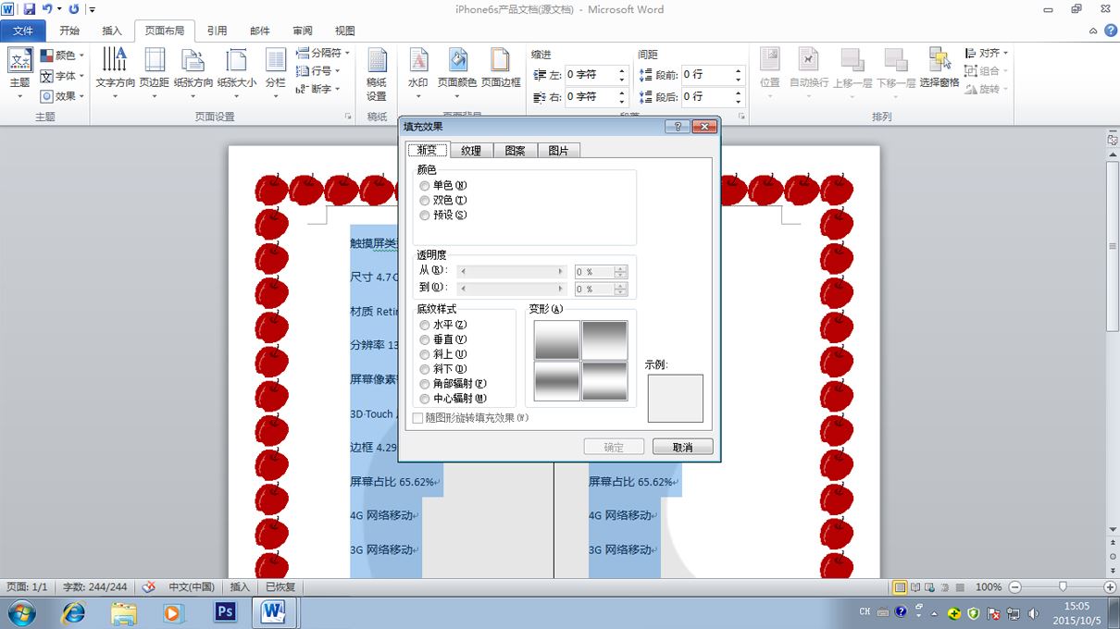The image size is (1120, 629).
Task: Click the Word help question icon
Action: pyautogui.click(x=1111, y=31)
